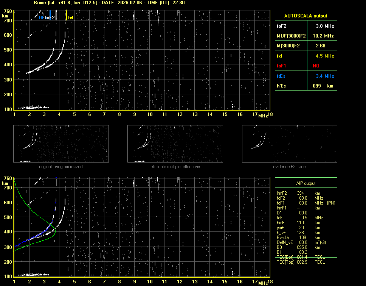Click the AIP output header
This screenshot has width=366, height=286.
[x=306, y=183]
